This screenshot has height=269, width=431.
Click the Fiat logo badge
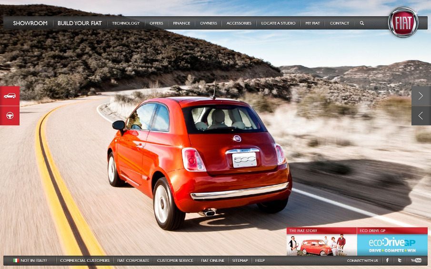(403, 23)
